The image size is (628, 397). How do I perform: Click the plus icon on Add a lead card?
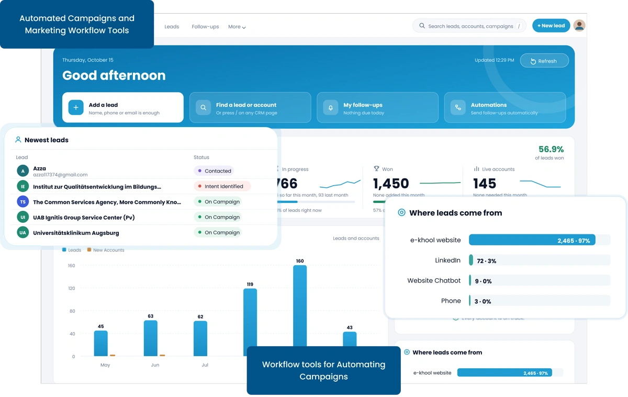click(76, 107)
